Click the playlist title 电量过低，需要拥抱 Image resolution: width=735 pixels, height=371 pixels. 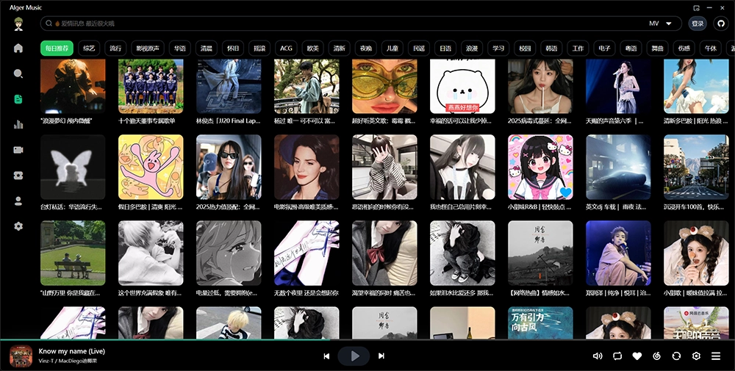tap(227, 293)
